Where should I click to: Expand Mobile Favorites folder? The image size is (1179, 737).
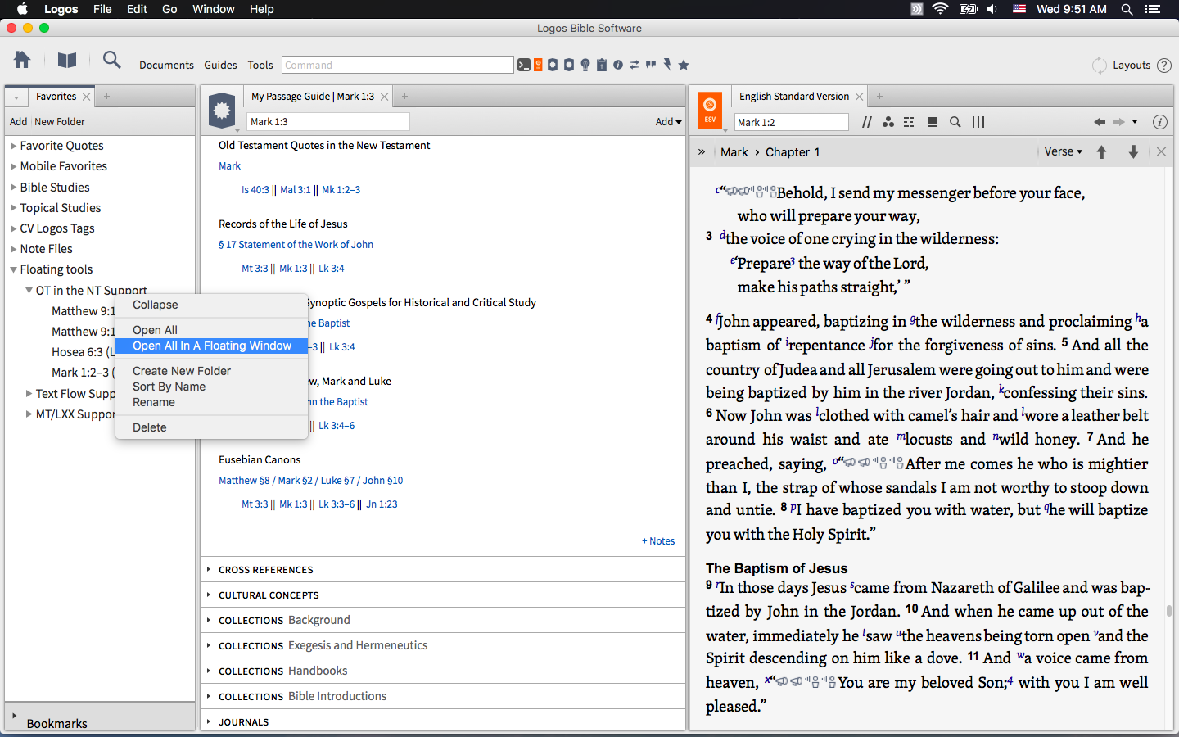13,166
